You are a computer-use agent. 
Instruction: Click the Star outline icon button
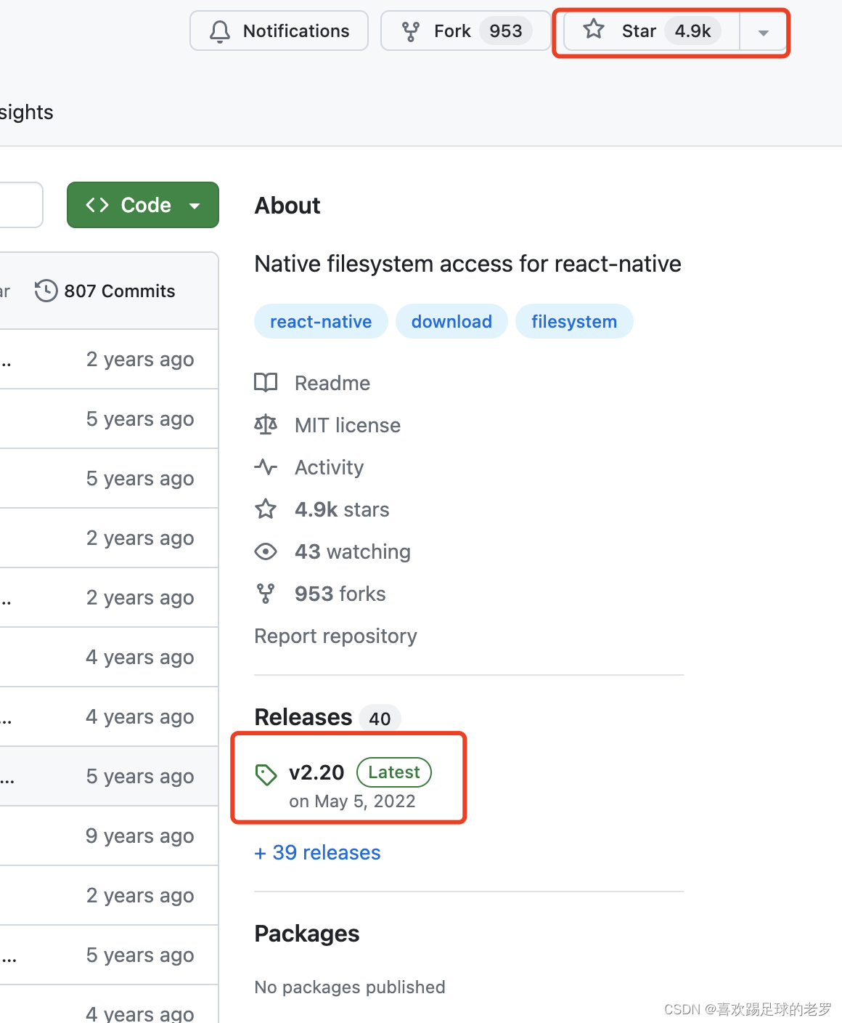594,30
